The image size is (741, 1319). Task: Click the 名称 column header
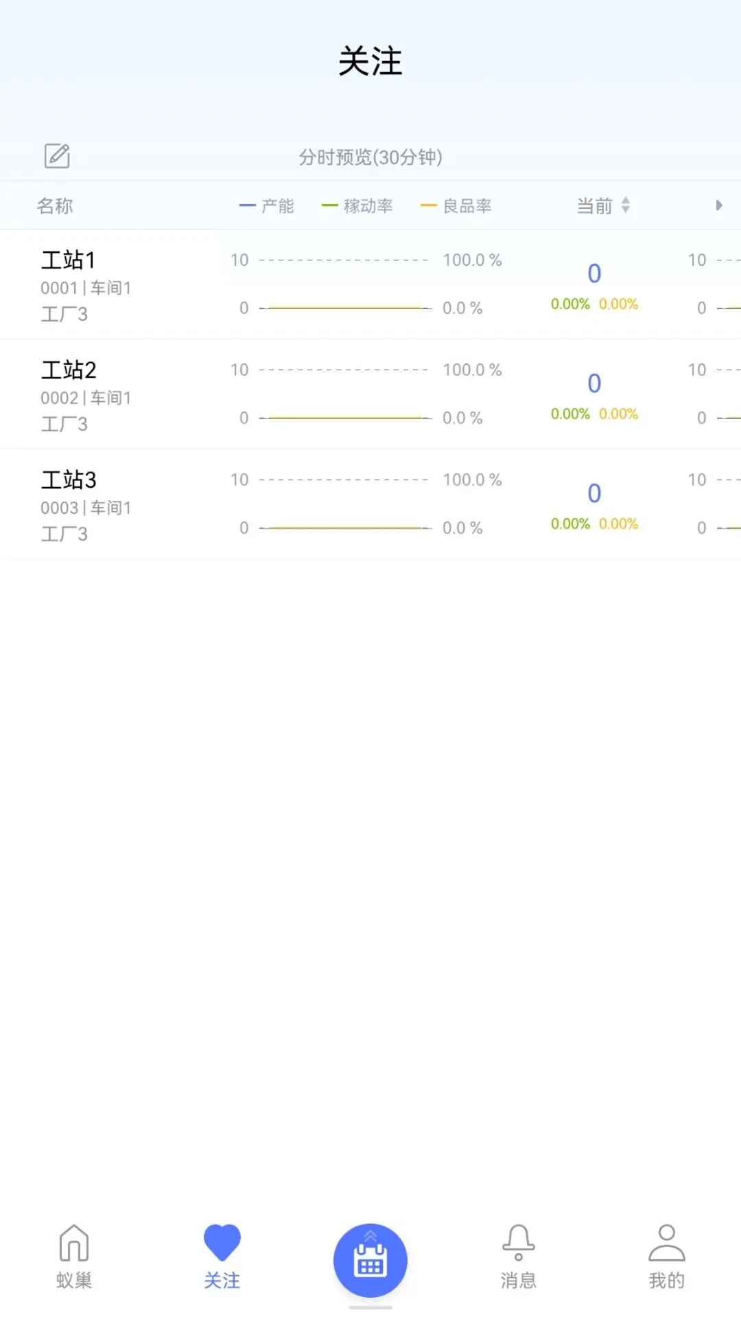tap(55, 205)
